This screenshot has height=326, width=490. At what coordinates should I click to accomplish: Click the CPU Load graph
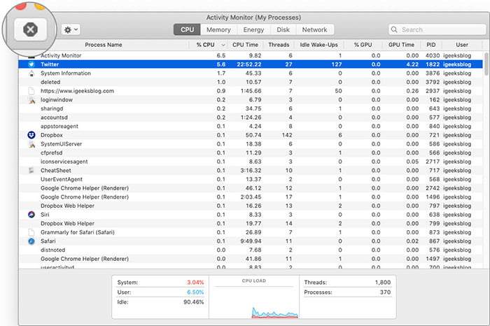253,297
